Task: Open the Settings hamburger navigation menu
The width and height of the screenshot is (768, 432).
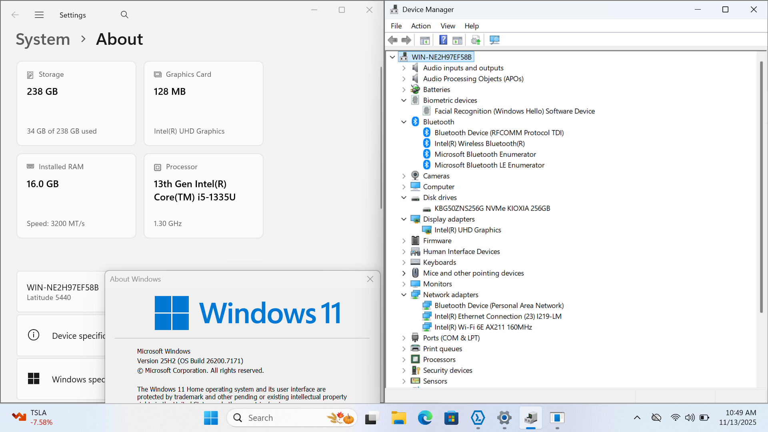Action: click(x=39, y=15)
